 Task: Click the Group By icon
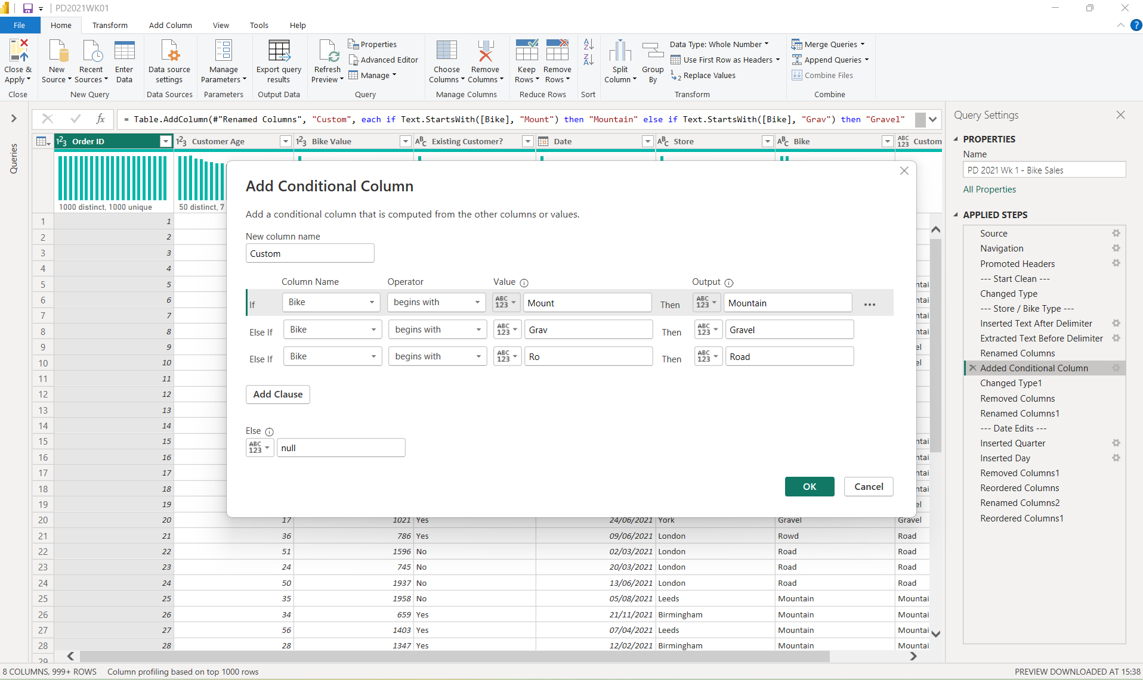coord(653,51)
